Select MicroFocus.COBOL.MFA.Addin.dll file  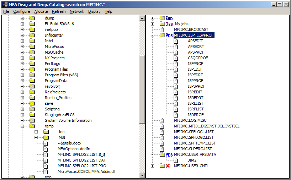coord(86,171)
